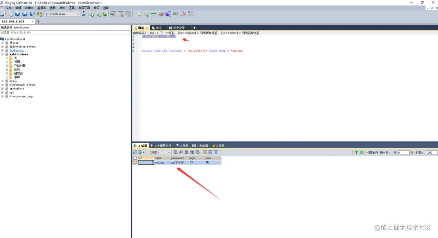Image resolution: width=438 pixels, height=238 pixels.
Task: Click the trash delete-row icon in results toolbar
Action: [192, 152]
